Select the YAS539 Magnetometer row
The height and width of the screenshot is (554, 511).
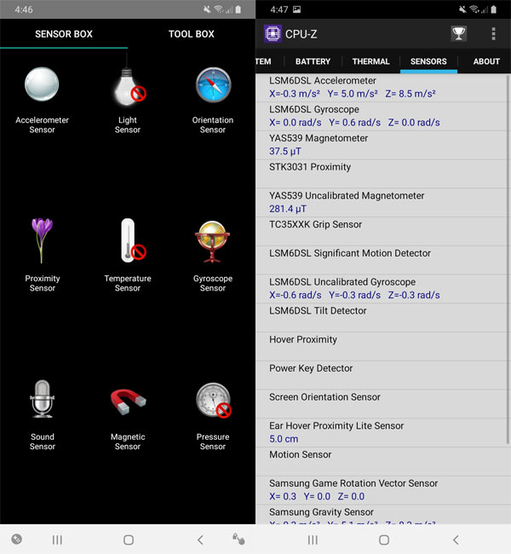(x=383, y=145)
